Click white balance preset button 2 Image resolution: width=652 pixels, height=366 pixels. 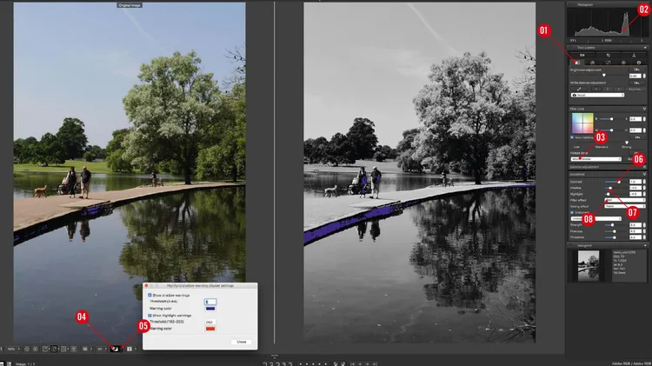[607, 89]
